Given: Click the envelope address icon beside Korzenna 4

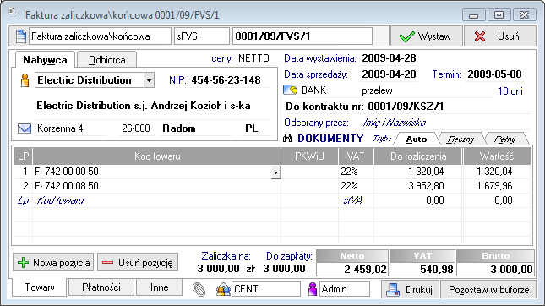Looking at the screenshot, I should 25,128.
